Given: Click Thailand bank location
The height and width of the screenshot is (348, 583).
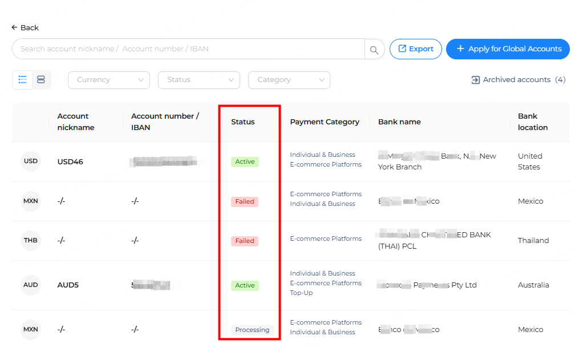Looking at the screenshot, I should click(533, 241).
